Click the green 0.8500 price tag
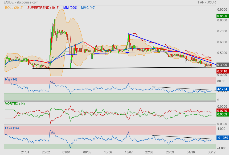The width and height of the screenshot is (229, 155). [222, 16]
